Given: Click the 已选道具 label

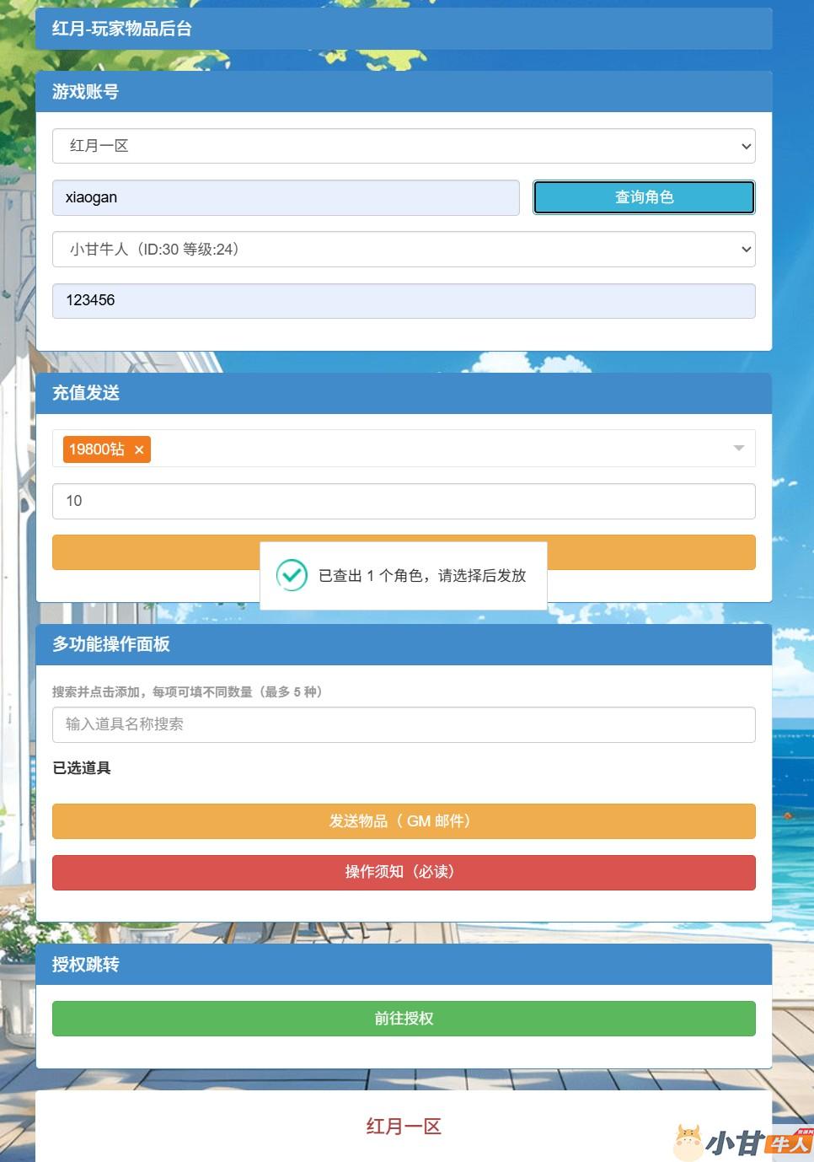Looking at the screenshot, I should point(82,768).
